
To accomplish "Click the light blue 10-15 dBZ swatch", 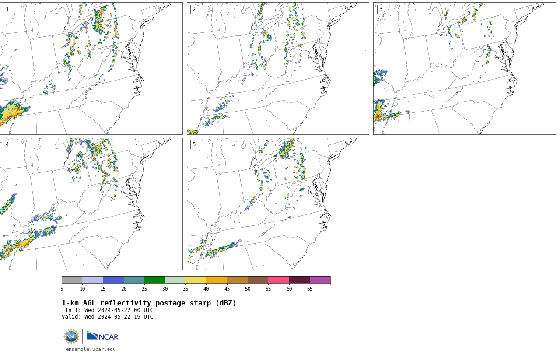I will point(92,280).
